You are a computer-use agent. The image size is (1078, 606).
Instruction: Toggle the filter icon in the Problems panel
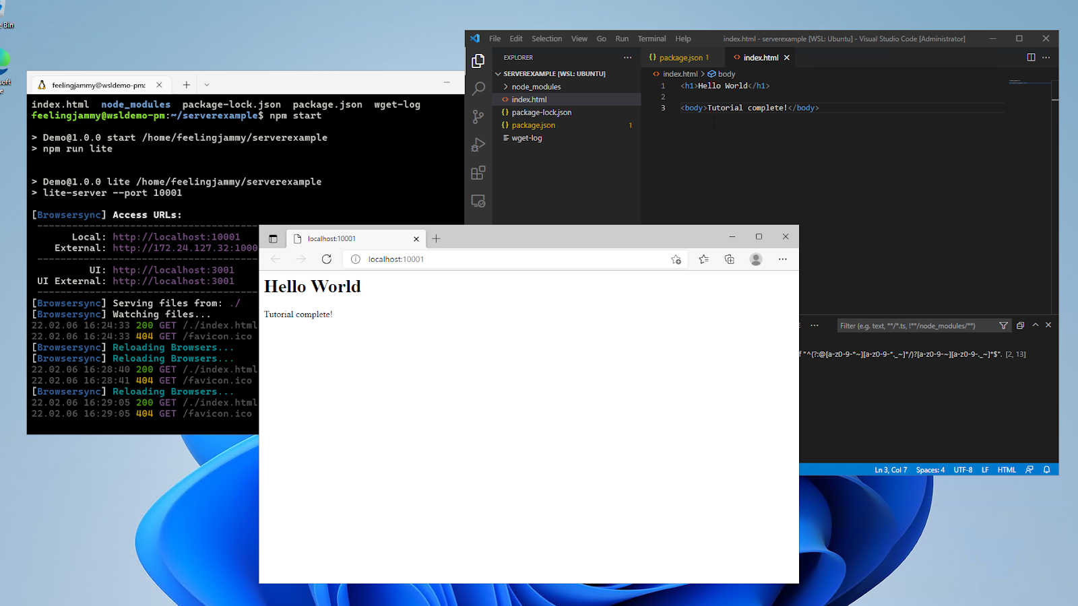click(1003, 325)
